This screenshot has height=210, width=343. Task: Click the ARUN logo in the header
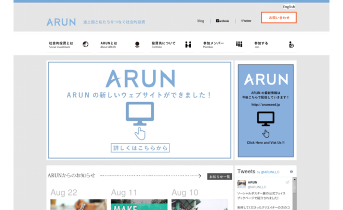(x=61, y=22)
